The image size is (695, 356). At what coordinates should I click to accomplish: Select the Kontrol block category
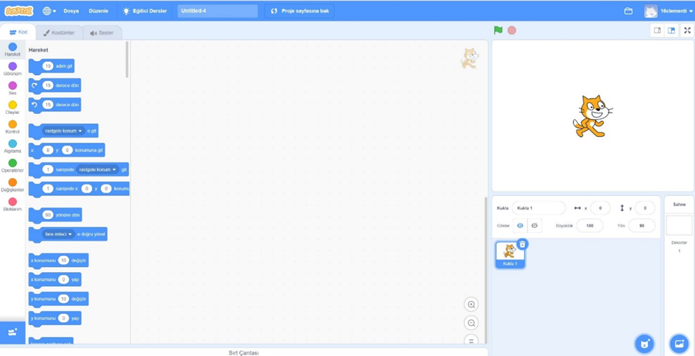coord(13,127)
